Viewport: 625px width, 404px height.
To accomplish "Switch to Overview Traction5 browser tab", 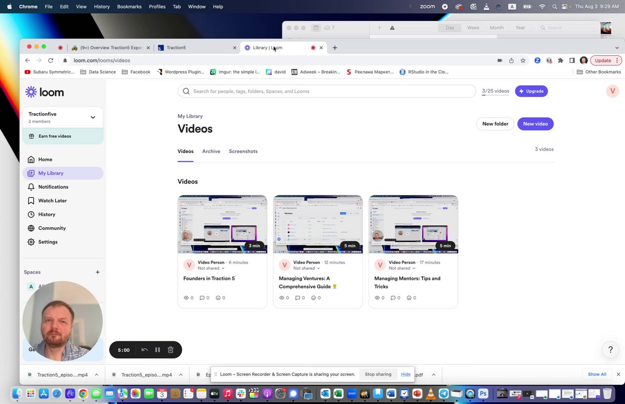I will pyautogui.click(x=111, y=48).
